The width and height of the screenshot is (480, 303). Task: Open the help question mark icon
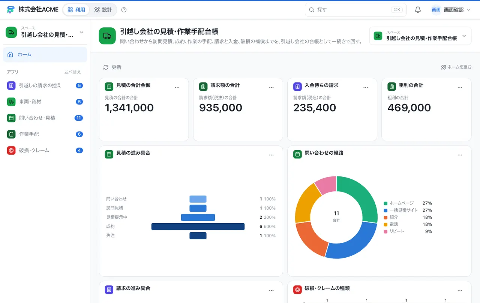click(124, 10)
